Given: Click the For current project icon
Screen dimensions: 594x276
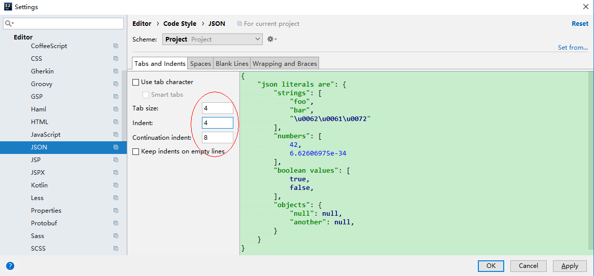Looking at the screenshot, I should pos(239,24).
